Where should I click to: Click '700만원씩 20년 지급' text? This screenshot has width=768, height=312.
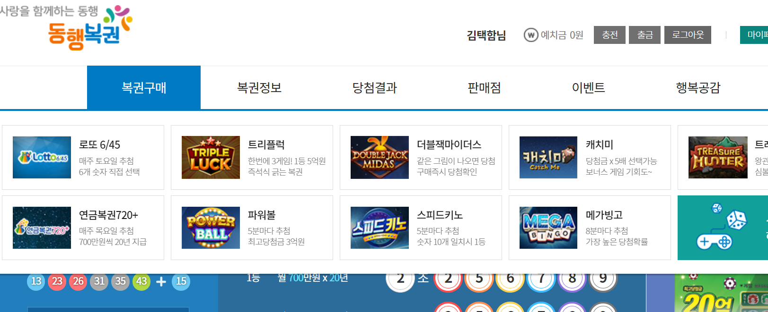113,242
